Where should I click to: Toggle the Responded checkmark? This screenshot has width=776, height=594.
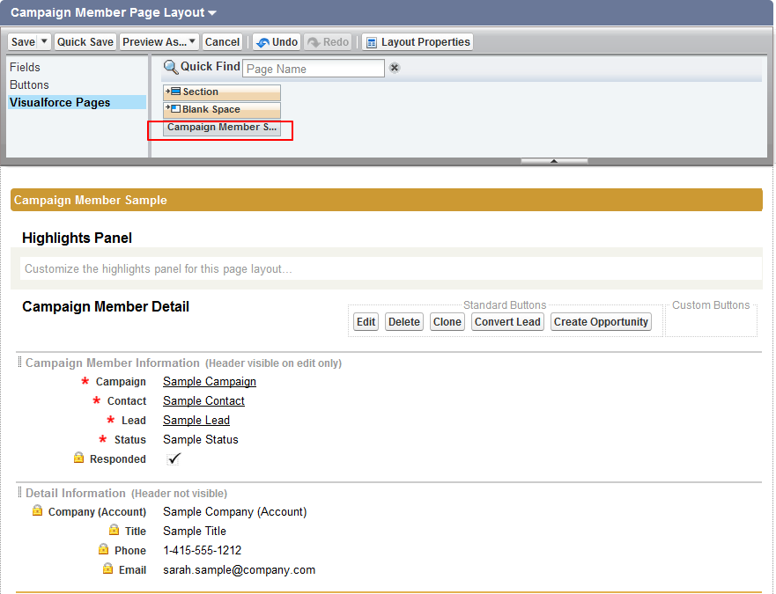[x=174, y=459]
